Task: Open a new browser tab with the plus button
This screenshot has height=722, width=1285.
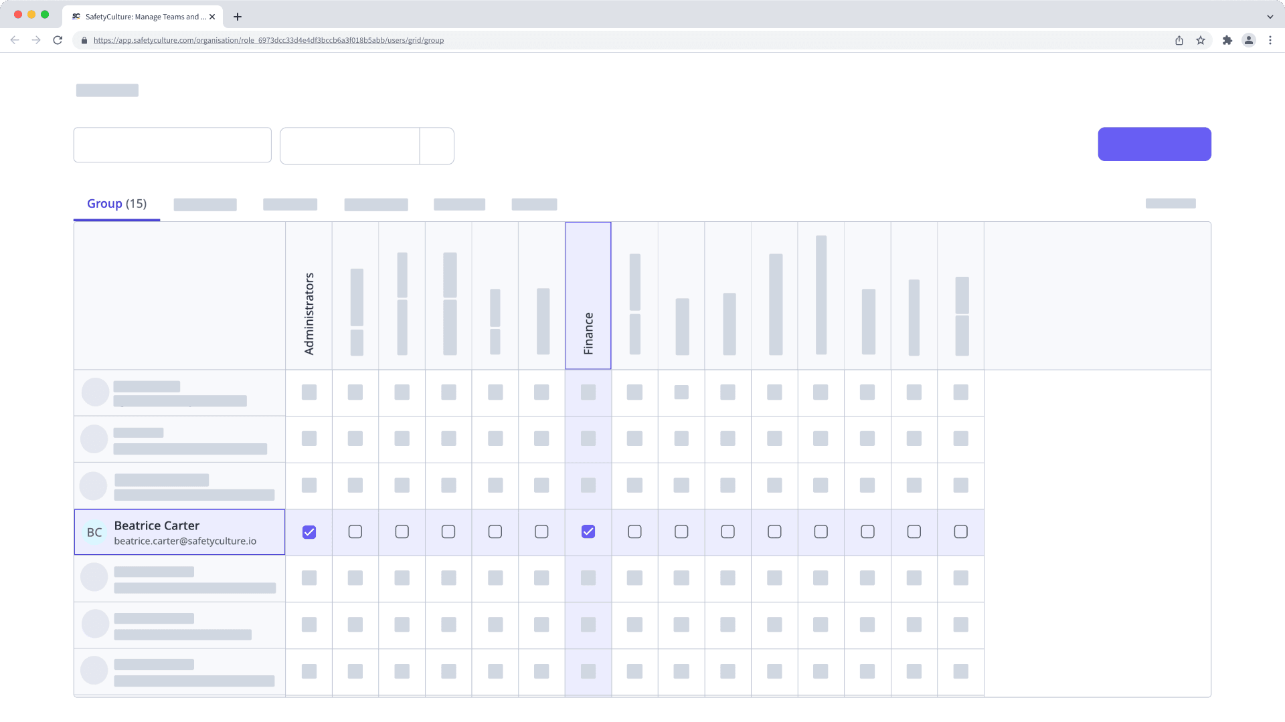Action: point(237,17)
